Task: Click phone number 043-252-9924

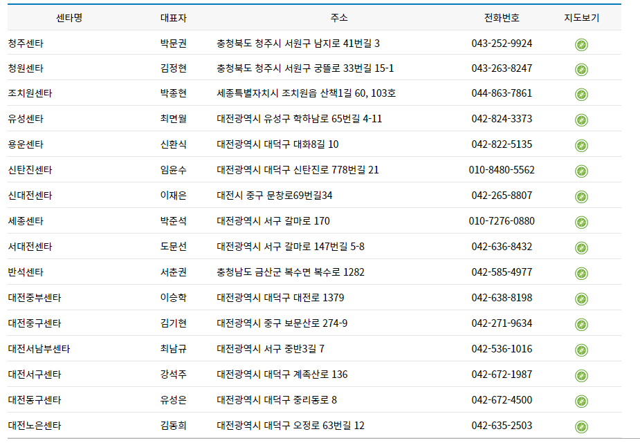Action: (x=502, y=44)
